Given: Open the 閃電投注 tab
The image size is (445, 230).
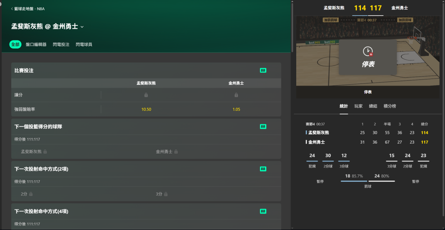Looking at the screenshot, I should [x=61, y=44].
